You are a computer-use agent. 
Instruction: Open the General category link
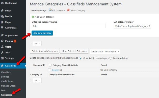coord(55,70)
